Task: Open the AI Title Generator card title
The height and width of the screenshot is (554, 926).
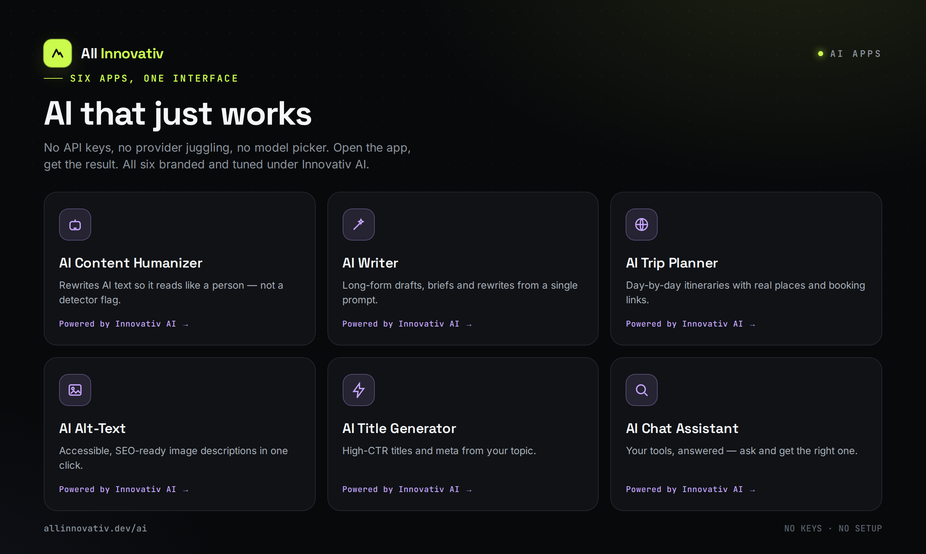Action: tap(399, 428)
